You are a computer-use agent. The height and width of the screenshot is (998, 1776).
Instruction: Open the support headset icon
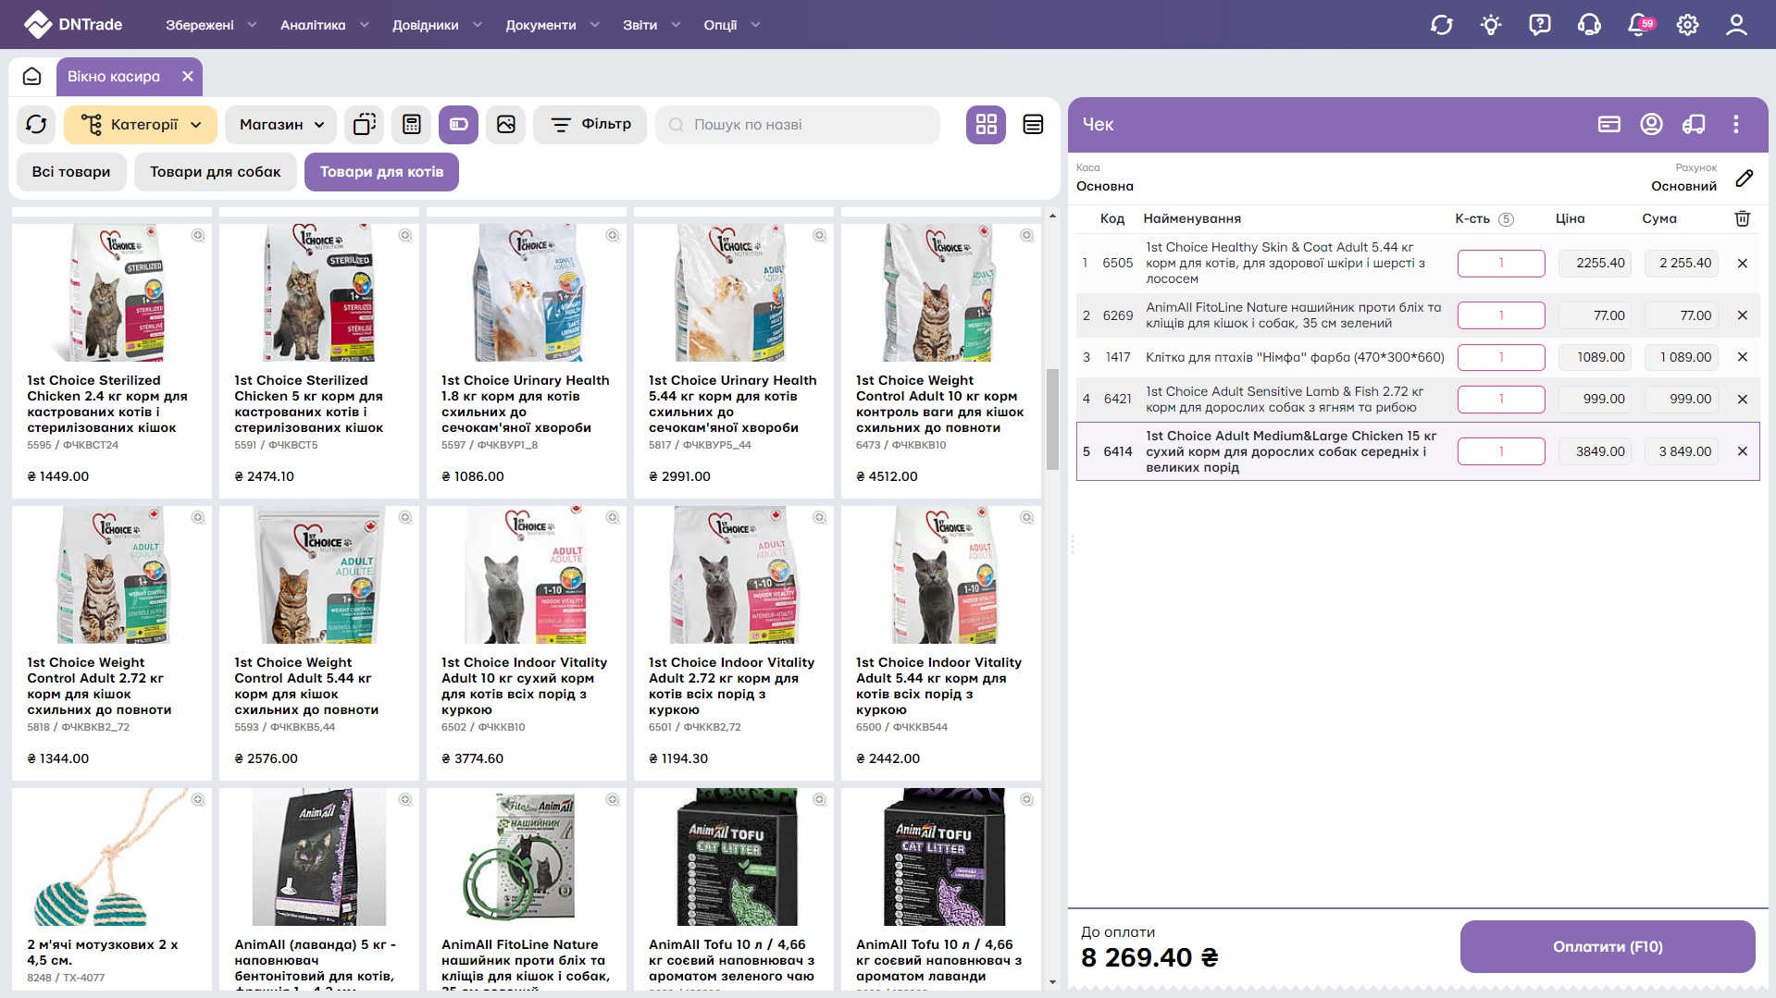pos(1589,25)
